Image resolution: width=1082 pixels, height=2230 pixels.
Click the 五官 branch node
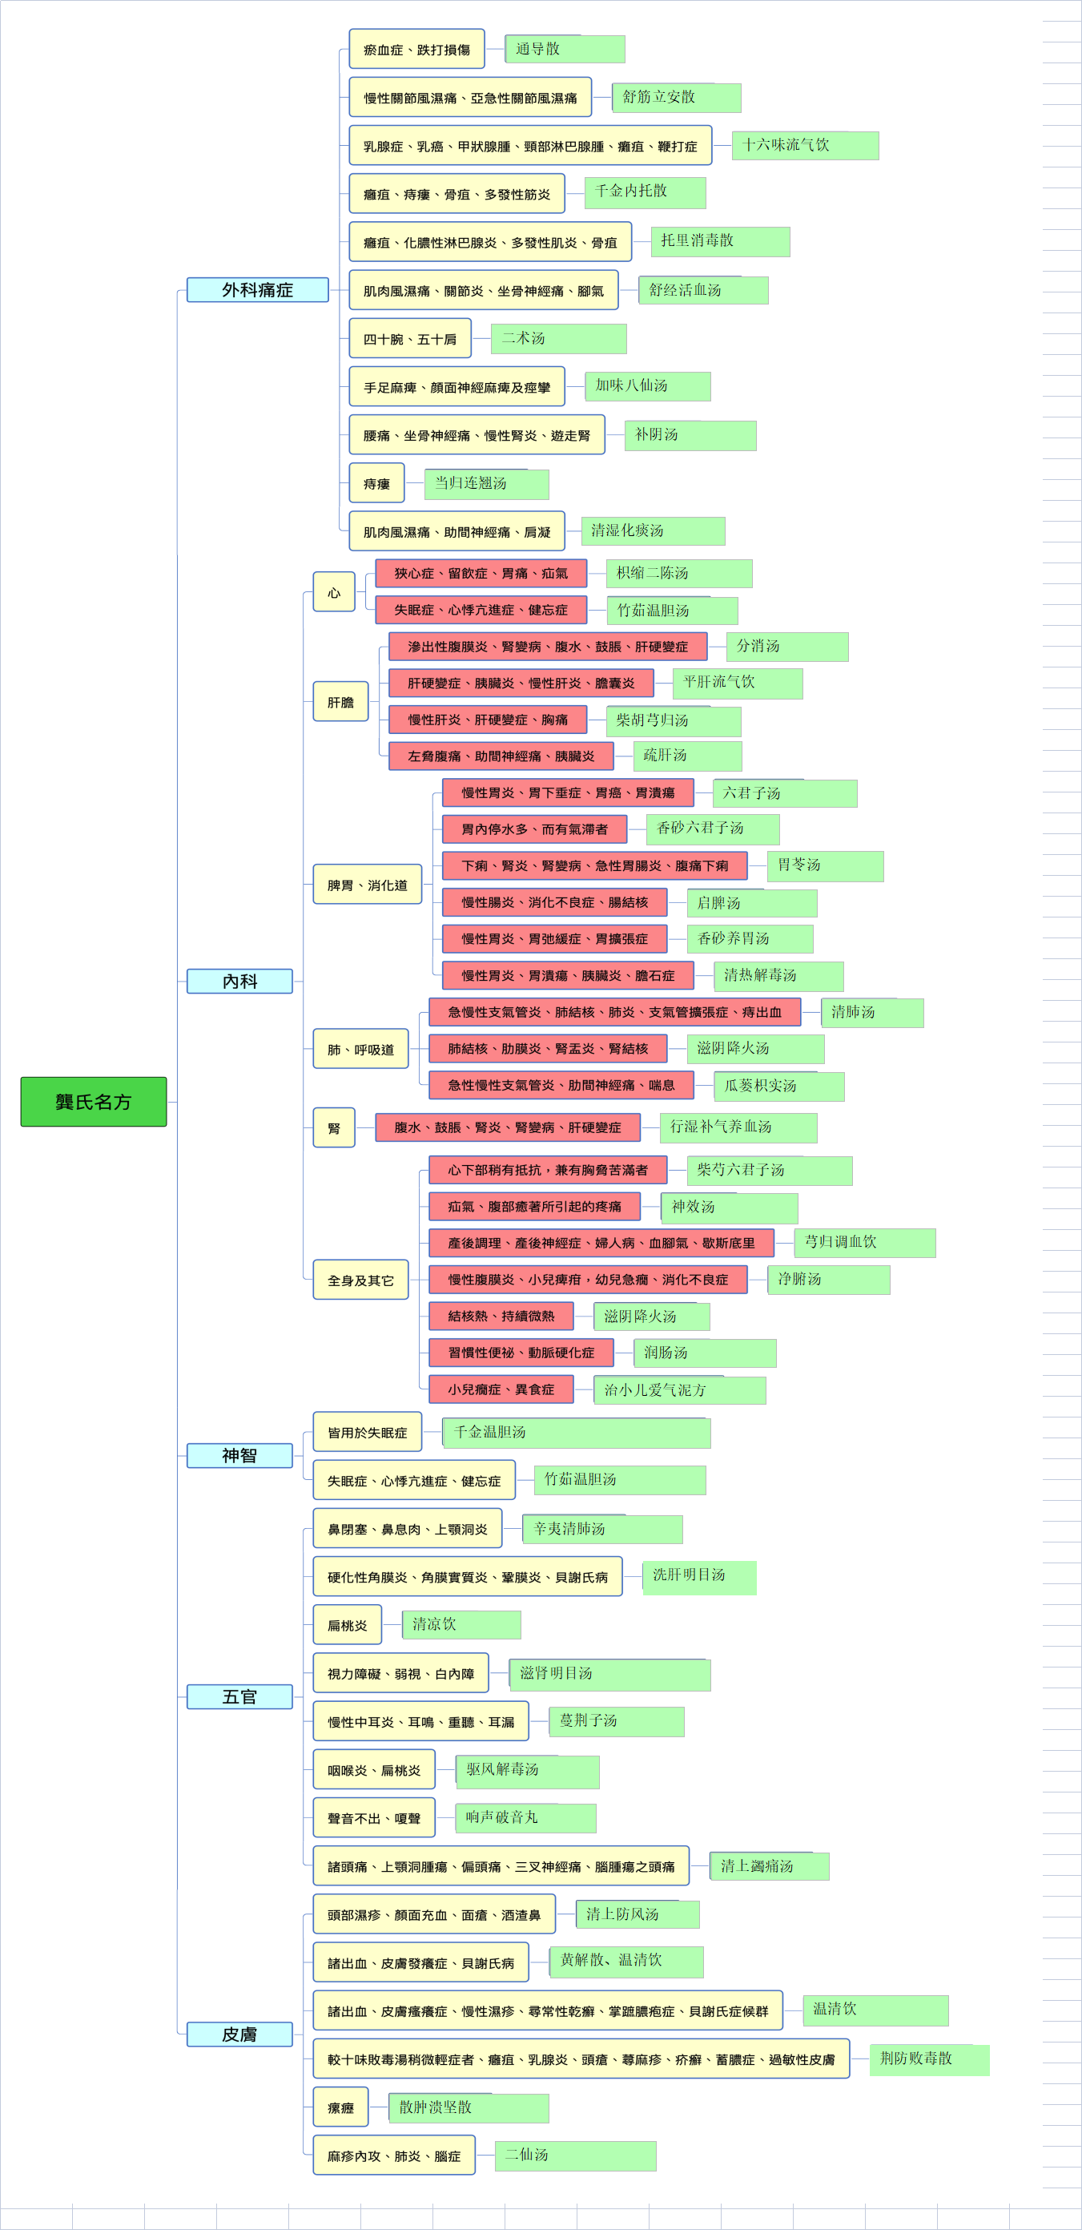(239, 1697)
